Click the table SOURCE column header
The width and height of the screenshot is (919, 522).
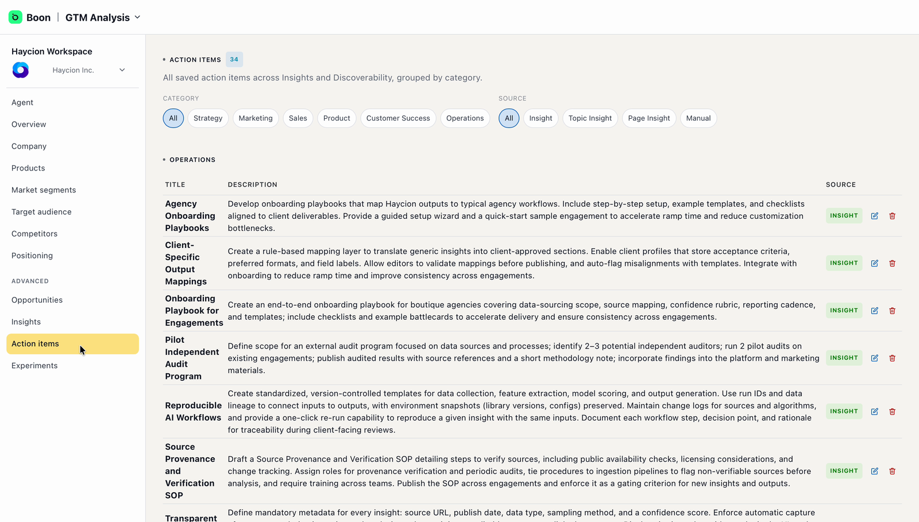point(841,184)
